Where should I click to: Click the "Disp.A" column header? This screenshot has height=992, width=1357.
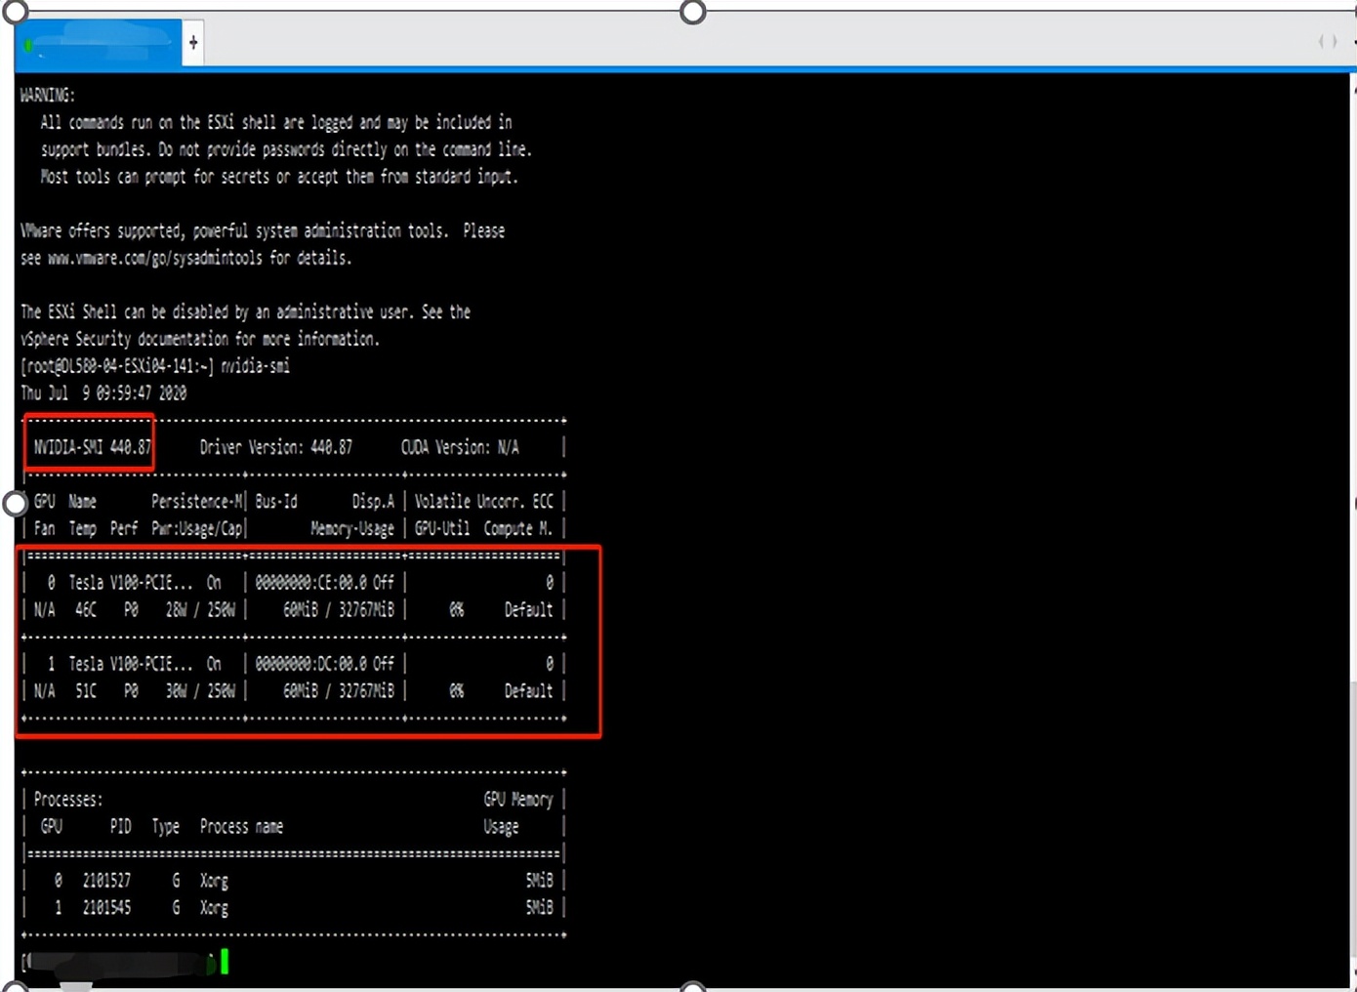click(373, 502)
